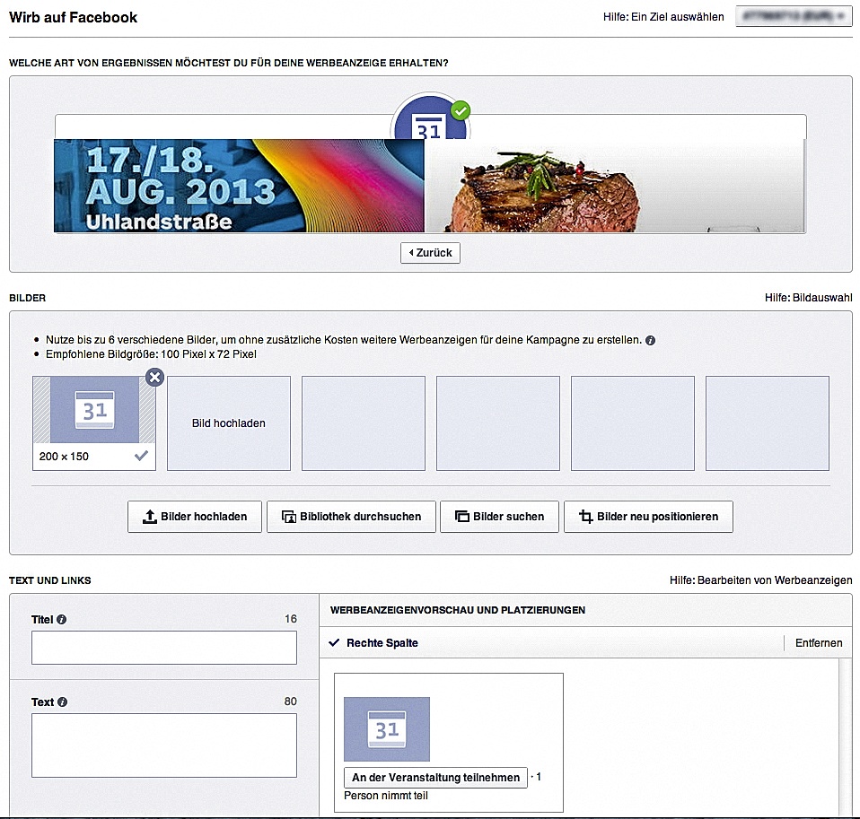Click the upload arrow icon in Bilder hochladen

coord(150,517)
